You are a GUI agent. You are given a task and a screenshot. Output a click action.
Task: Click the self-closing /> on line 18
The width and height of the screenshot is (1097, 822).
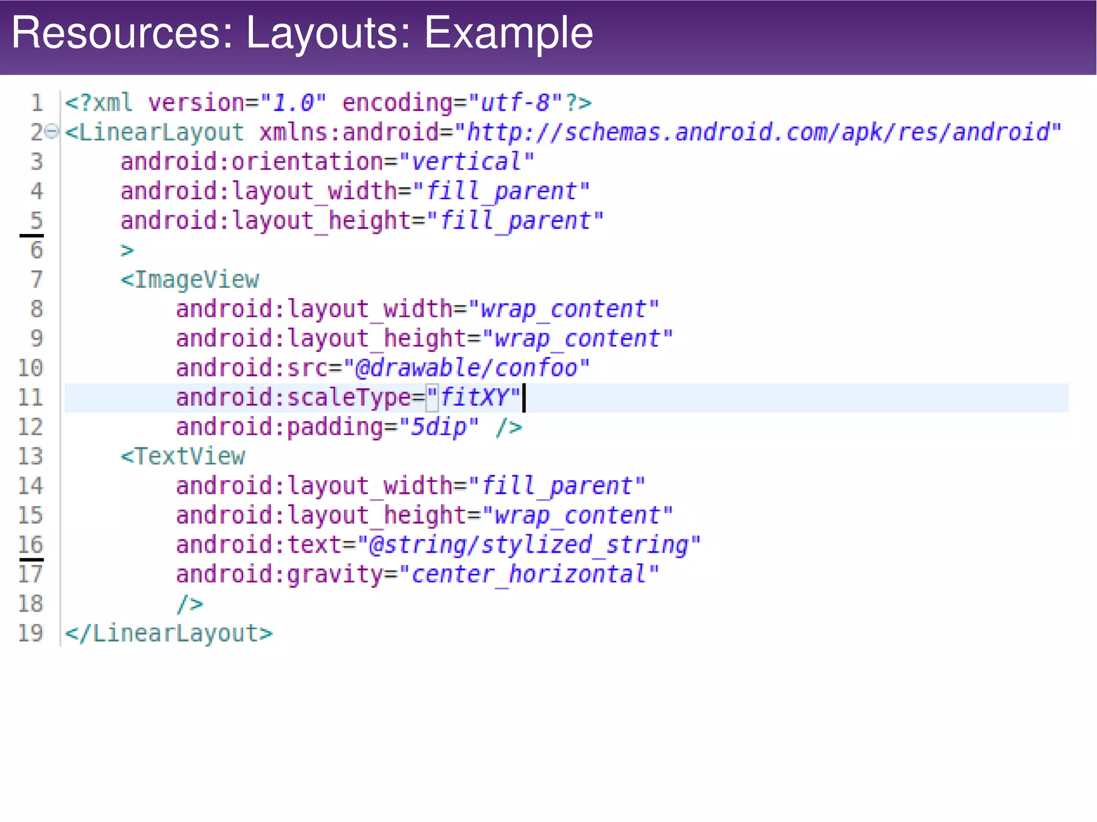click(x=190, y=604)
